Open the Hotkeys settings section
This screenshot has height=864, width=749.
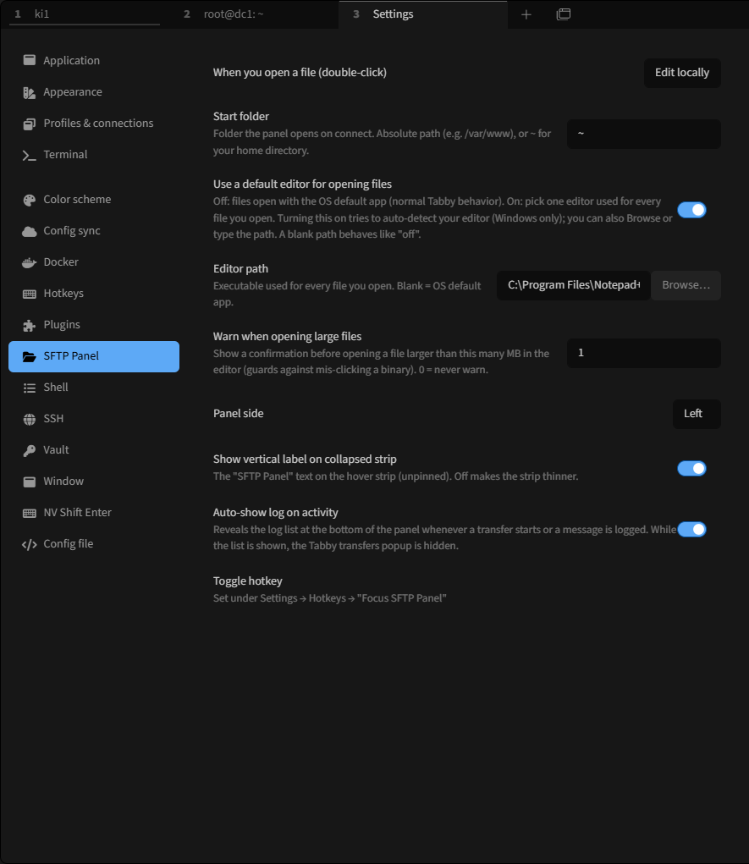[x=94, y=294]
